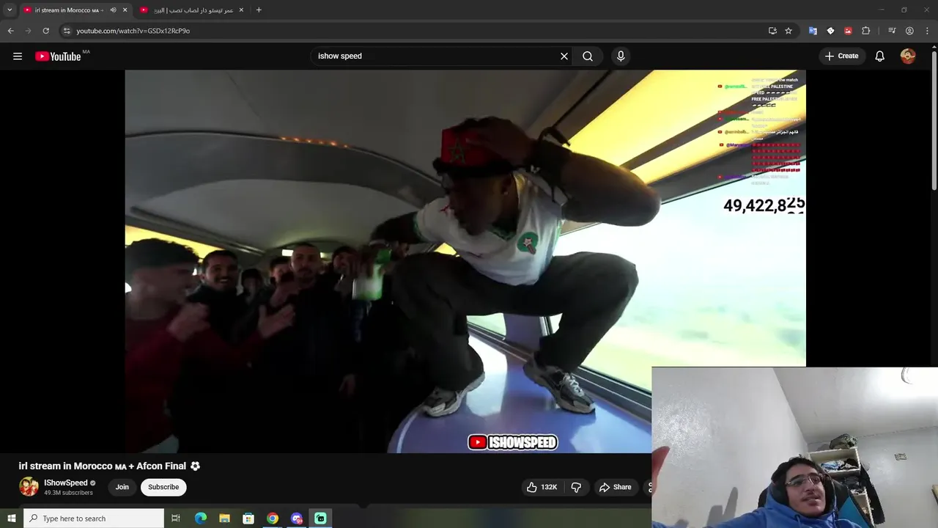Image resolution: width=938 pixels, height=528 pixels.
Task: Click the address bar URL
Action: [x=133, y=31]
